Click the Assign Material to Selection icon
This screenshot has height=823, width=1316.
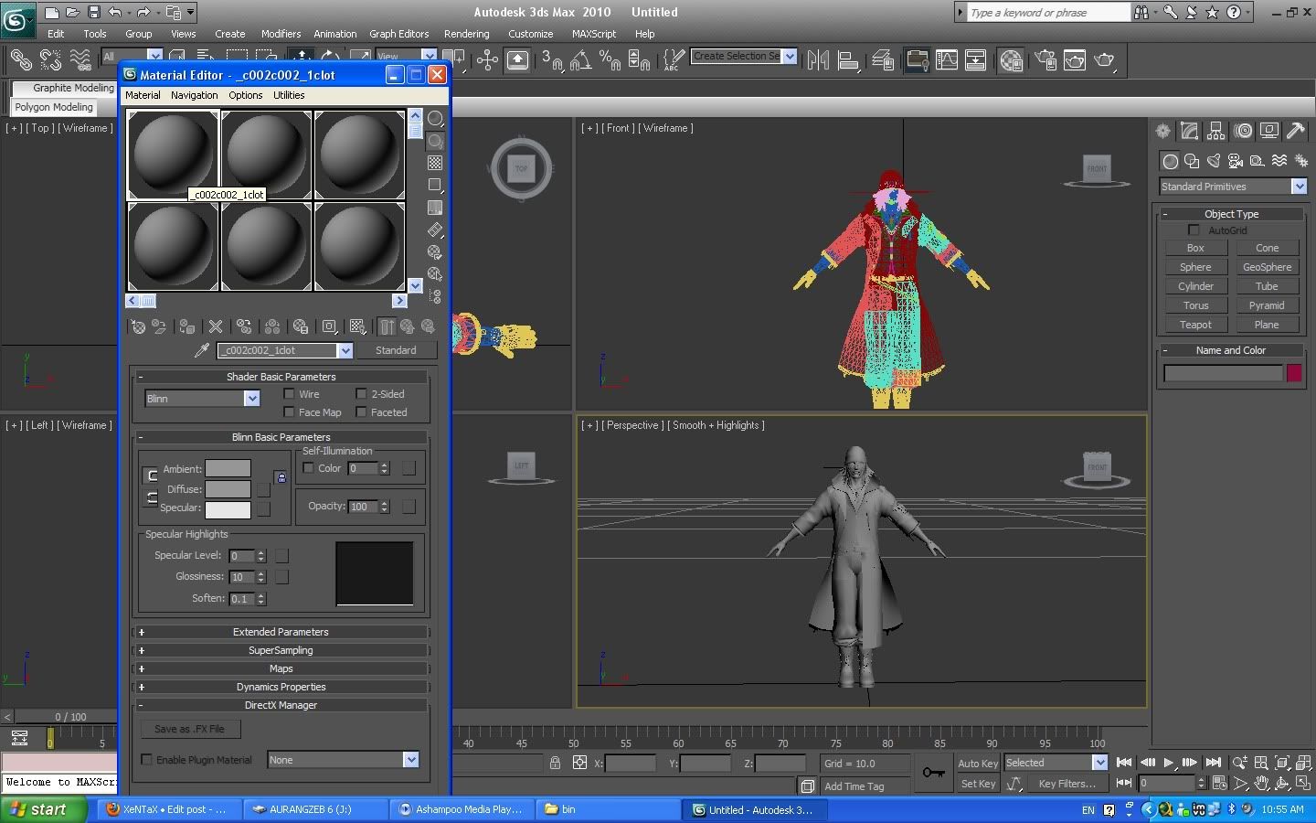[187, 326]
